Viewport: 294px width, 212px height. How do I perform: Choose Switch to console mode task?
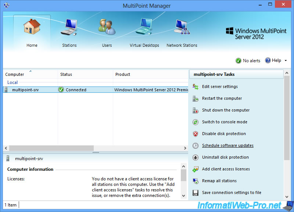(225, 122)
